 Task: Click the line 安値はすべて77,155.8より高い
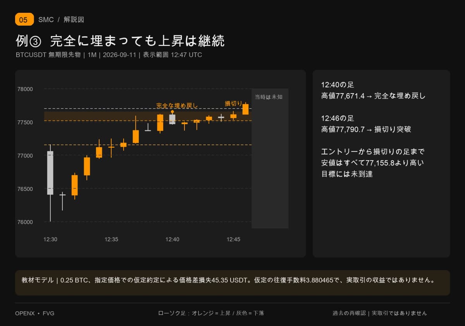click(372, 163)
